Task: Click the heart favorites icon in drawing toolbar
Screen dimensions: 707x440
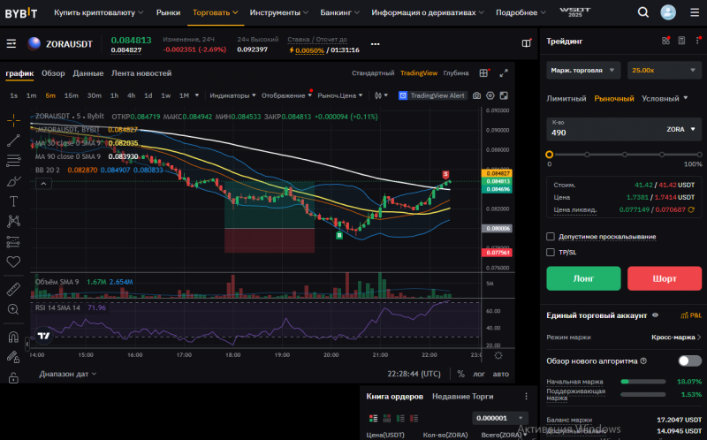Action: coord(13,262)
